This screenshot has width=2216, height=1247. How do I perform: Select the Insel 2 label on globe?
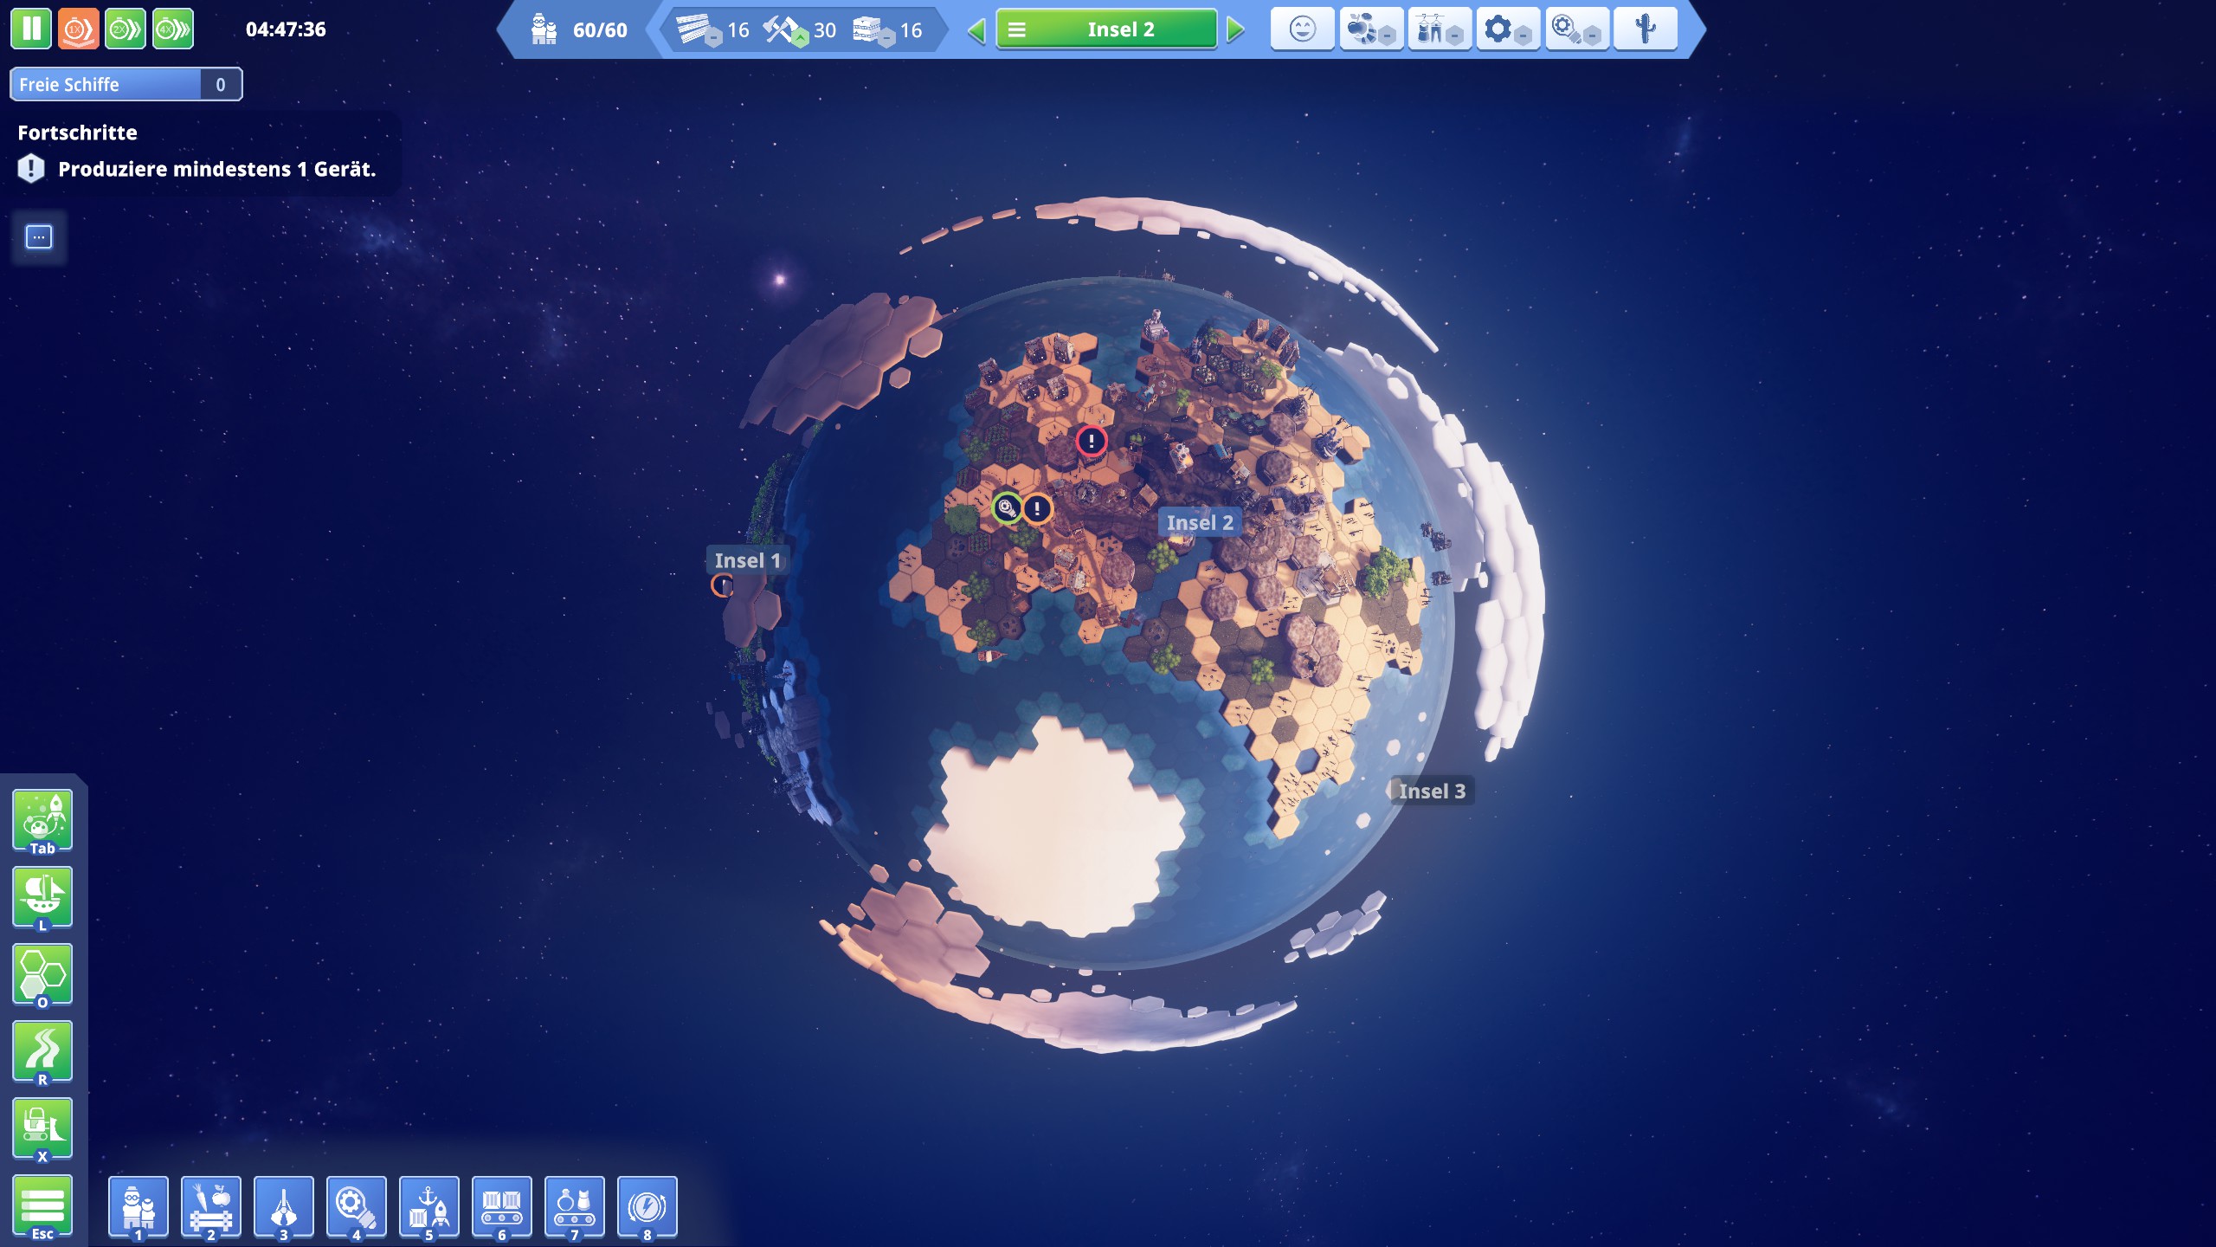(1200, 522)
